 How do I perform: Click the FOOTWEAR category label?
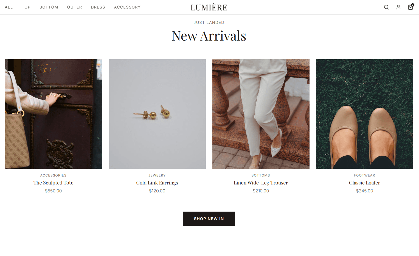coord(365,175)
